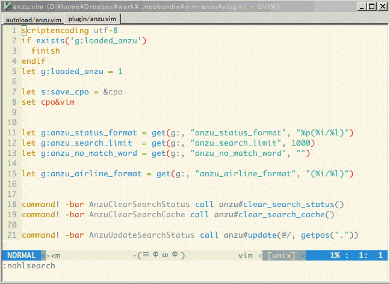The width and height of the screenshot is (390, 284).
Task: Click 'g:anzu_status_format' on line 11
Action: [89, 133]
